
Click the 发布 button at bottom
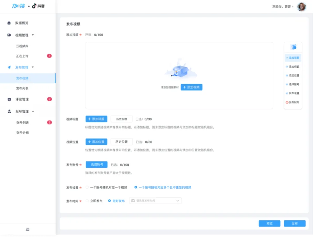295,223
